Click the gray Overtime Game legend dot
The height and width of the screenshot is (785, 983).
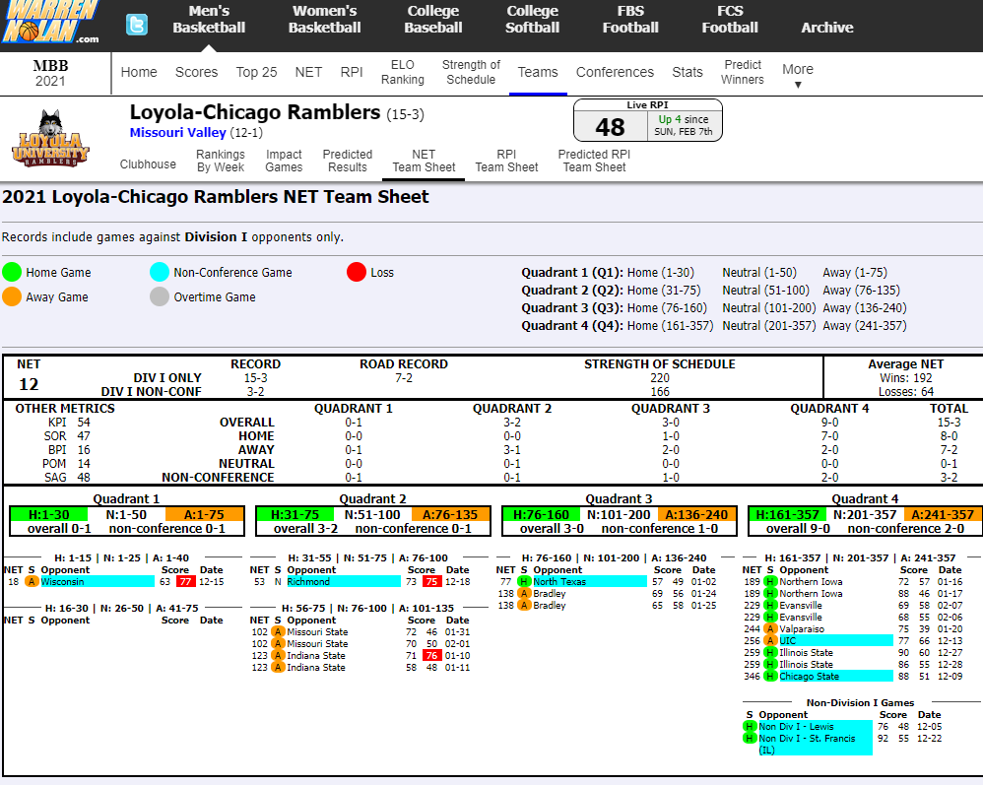[x=160, y=296]
